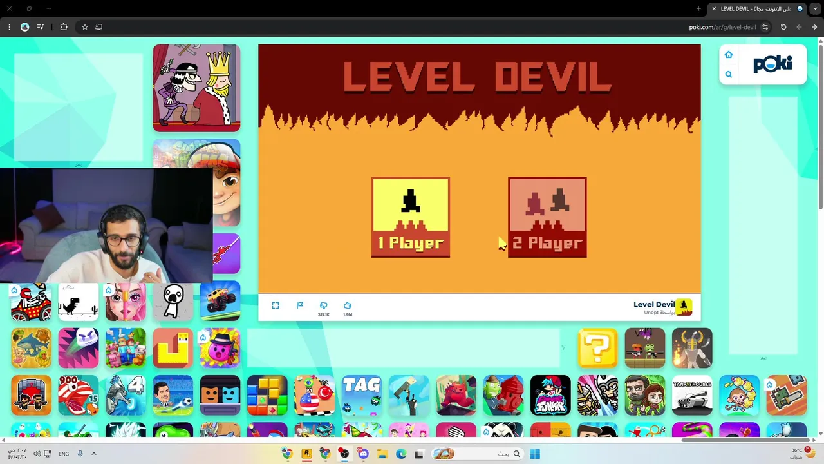The width and height of the screenshot is (824, 464).
Task: Open the red fire hydrant game
Action: point(503,396)
